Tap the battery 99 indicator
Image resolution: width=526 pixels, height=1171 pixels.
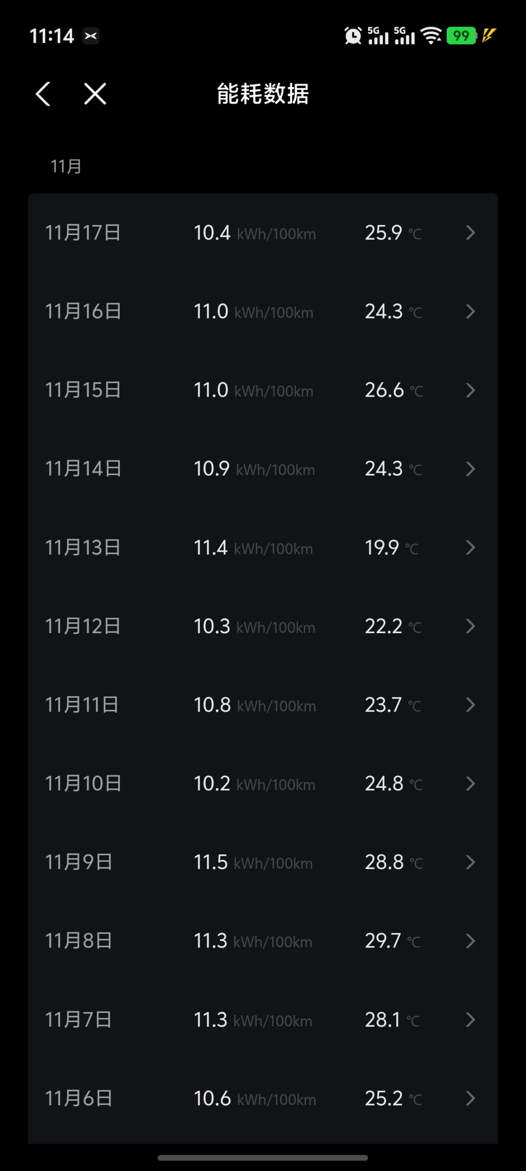[462, 35]
